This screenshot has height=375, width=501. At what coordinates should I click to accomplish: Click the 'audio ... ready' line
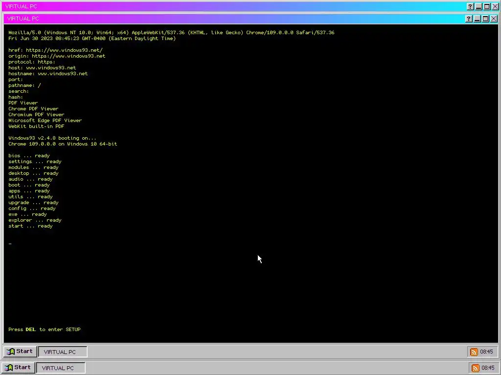[30, 179]
